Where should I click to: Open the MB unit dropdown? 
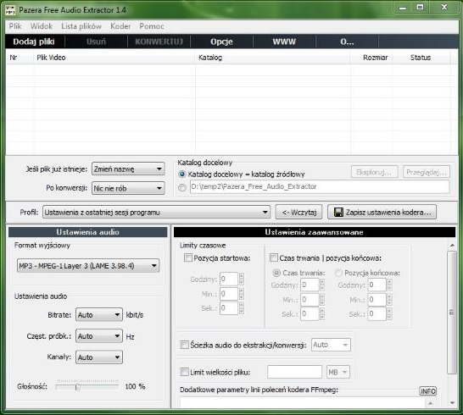[338, 373]
